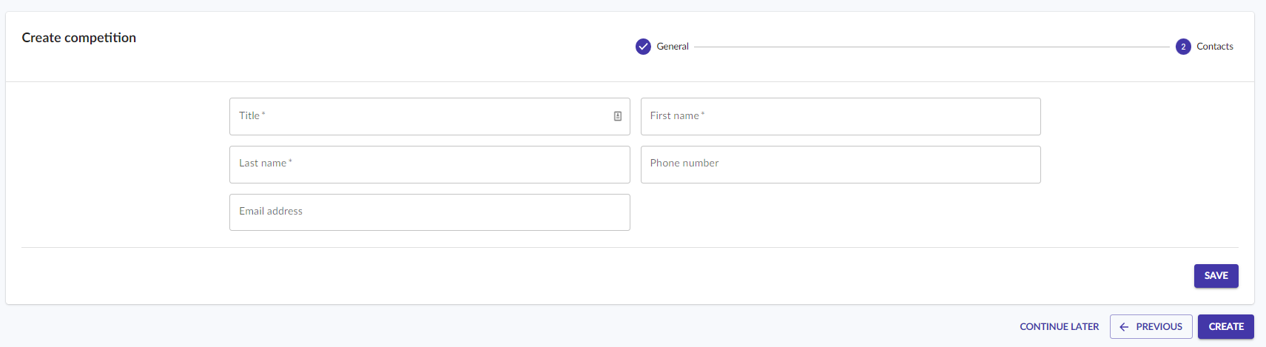The image size is (1266, 347).
Task: Click into the Email address field
Action: 429,212
